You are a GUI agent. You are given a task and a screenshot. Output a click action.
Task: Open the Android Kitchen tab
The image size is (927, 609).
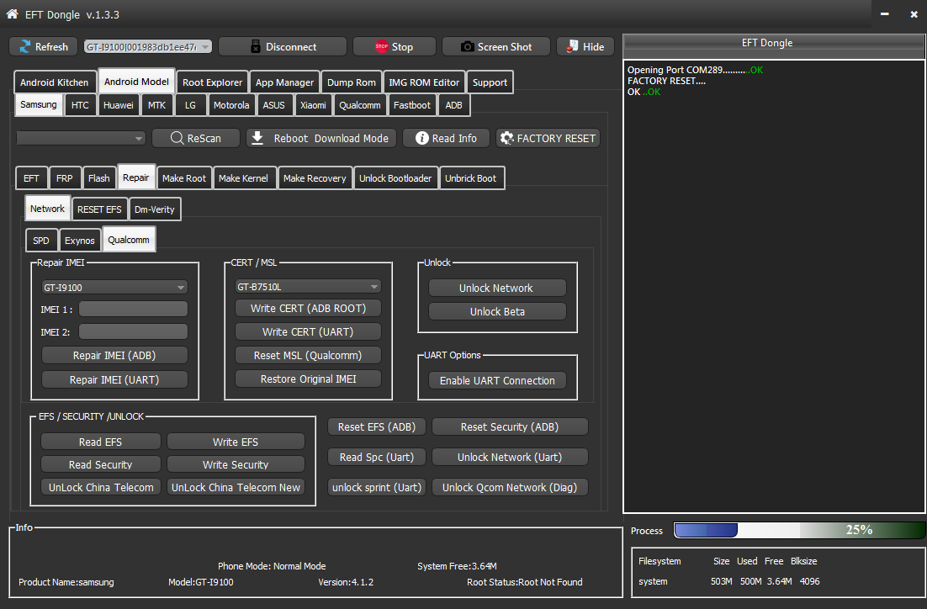point(54,82)
